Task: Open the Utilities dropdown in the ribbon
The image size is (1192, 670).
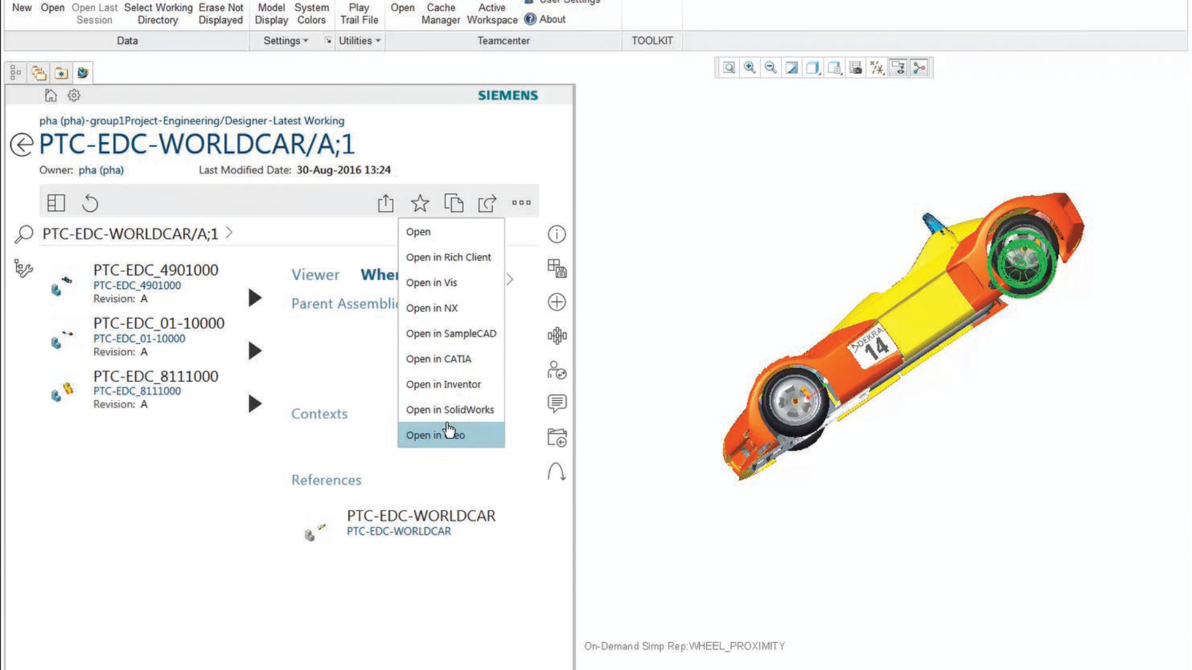Action: pyautogui.click(x=359, y=40)
